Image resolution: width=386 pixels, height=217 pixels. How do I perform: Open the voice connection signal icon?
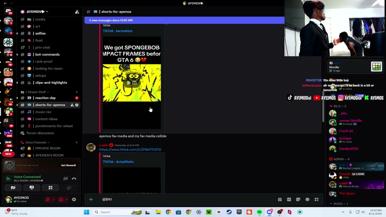point(8,179)
